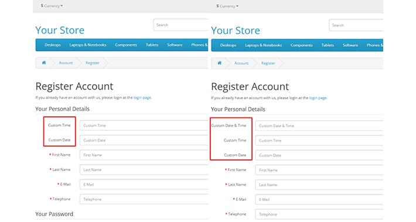Viewport: 416px width, 222px height.
Task: Open Laptops & Notebooks menu in right page
Action: coord(264,45)
